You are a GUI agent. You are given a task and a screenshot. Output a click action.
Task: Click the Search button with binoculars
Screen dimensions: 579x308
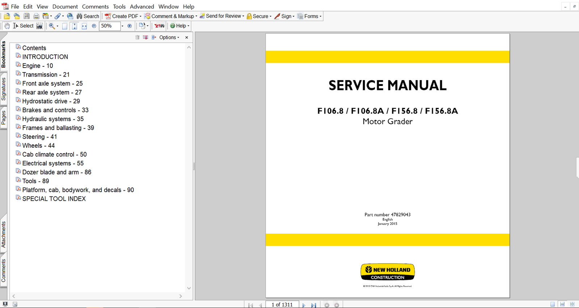[x=88, y=16]
